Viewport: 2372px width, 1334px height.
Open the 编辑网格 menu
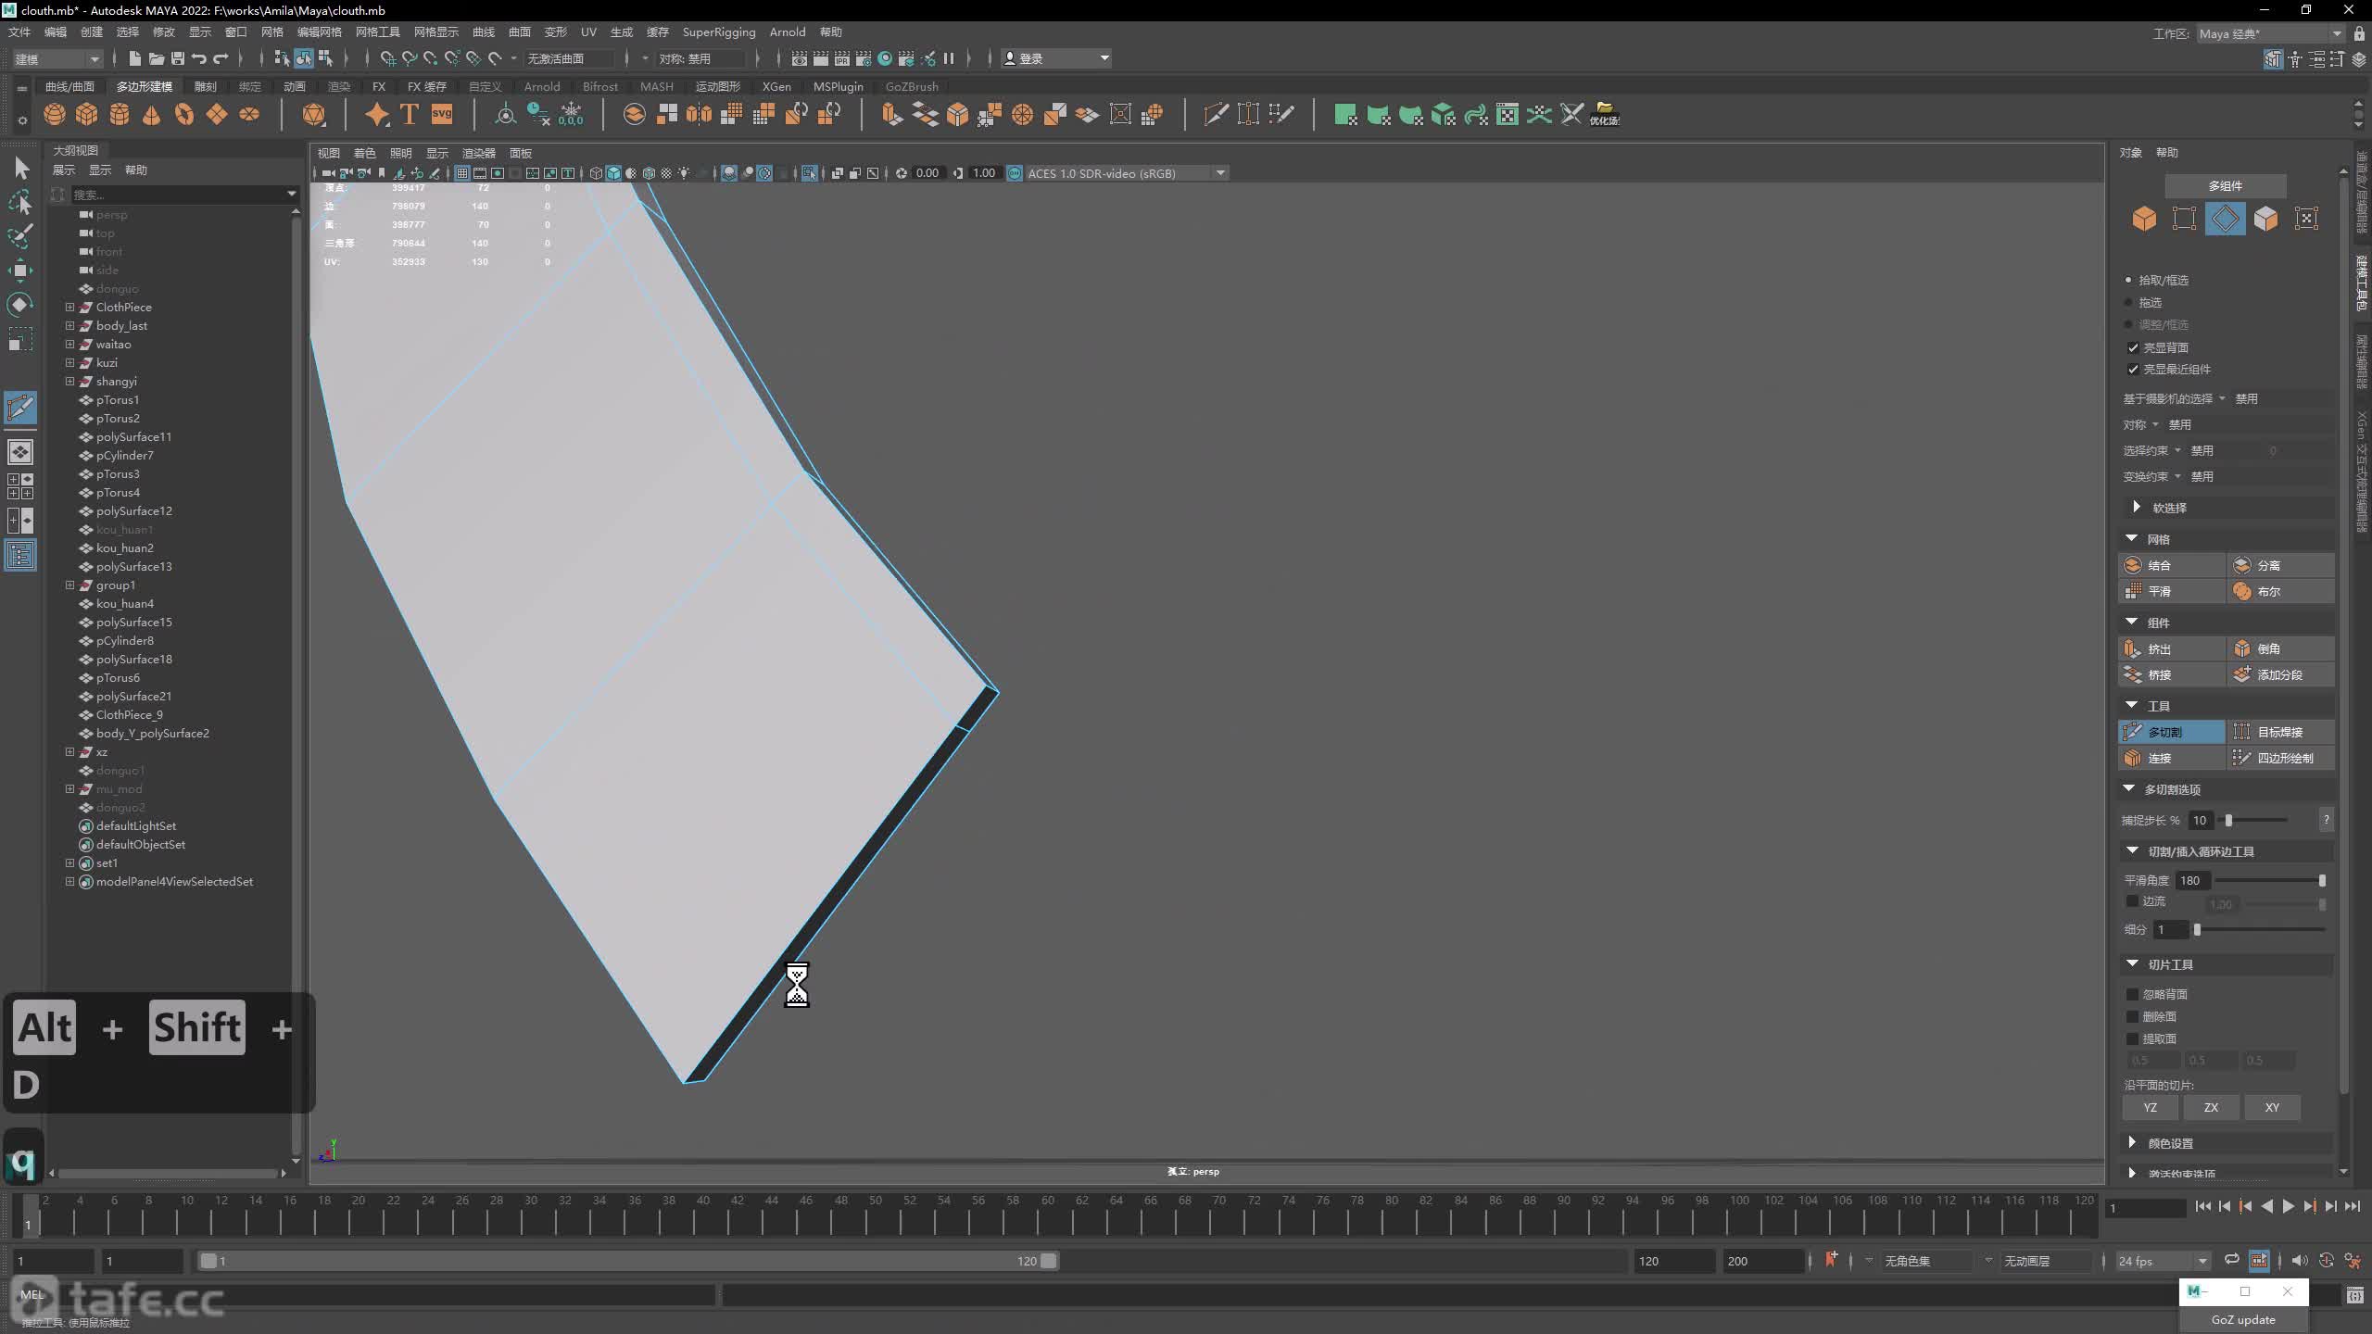tap(319, 31)
